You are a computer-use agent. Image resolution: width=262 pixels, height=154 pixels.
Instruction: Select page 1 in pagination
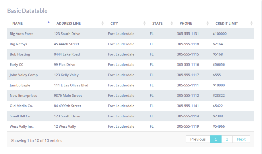click(216, 139)
